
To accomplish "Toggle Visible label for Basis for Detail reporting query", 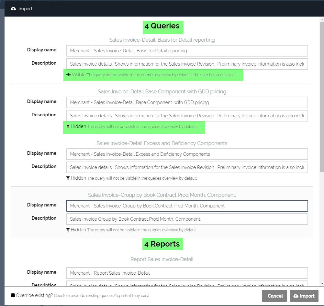I will point(79,75).
